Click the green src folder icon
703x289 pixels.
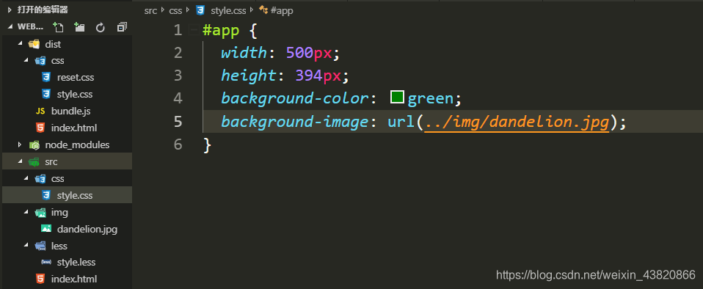pos(34,162)
